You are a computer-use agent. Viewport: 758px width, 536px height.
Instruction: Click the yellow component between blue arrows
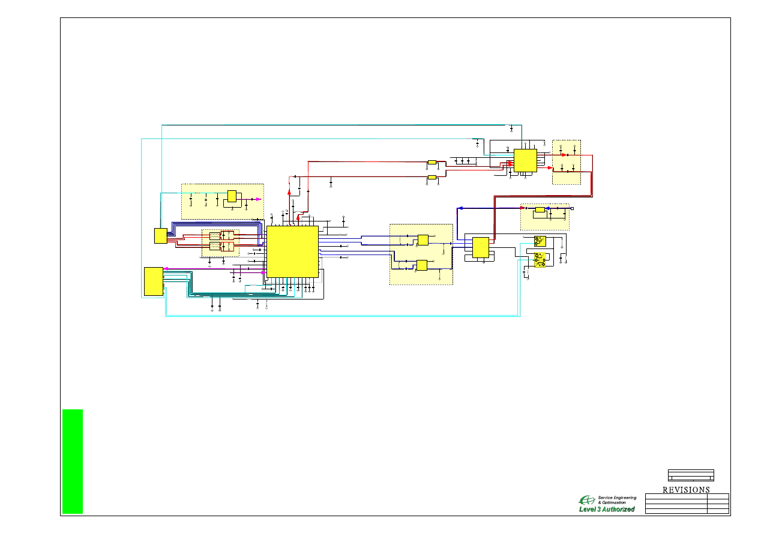click(x=540, y=209)
